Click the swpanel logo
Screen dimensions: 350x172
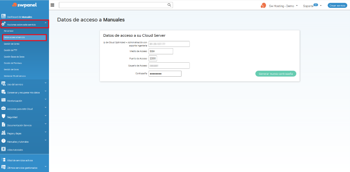(25, 5)
